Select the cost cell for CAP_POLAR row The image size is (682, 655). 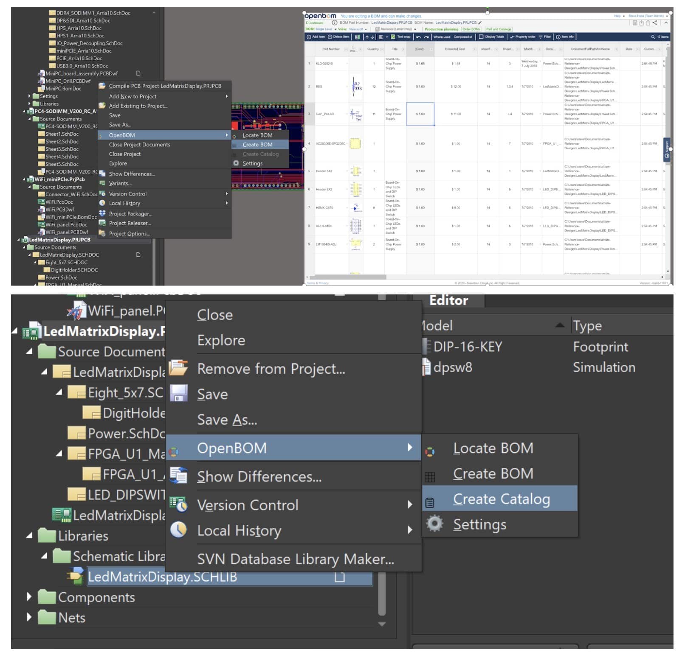point(420,114)
